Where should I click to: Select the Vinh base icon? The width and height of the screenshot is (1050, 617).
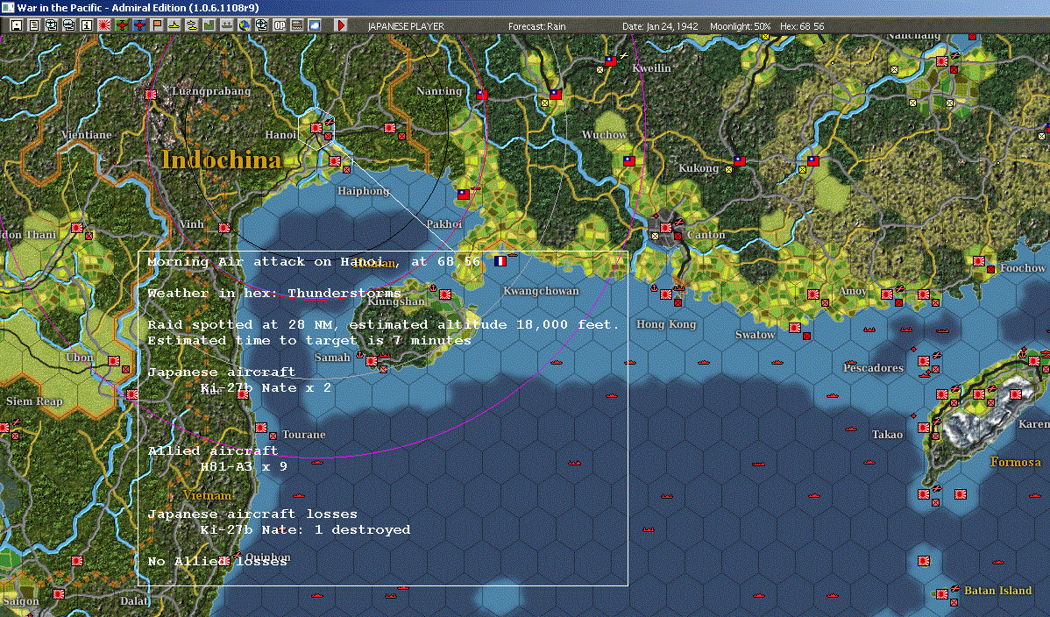224,228
